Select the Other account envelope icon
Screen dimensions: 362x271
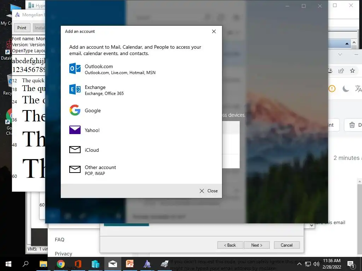pos(75,170)
